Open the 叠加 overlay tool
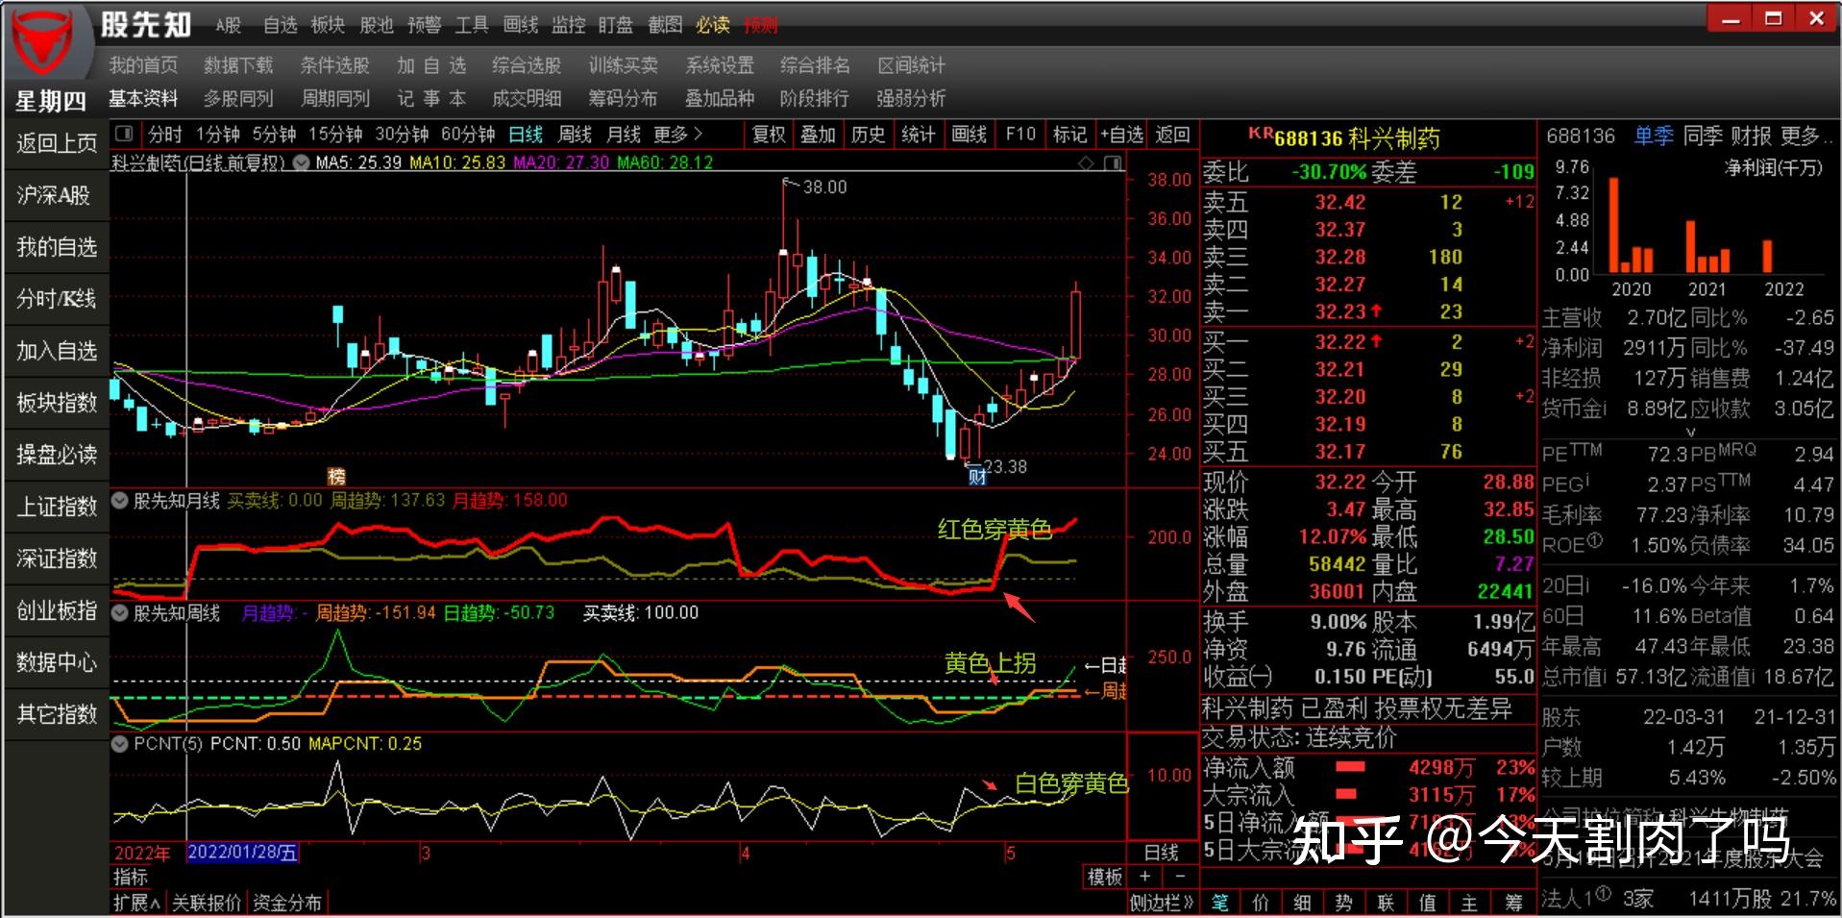This screenshot has width=1842, height=918. coord(818,135)
